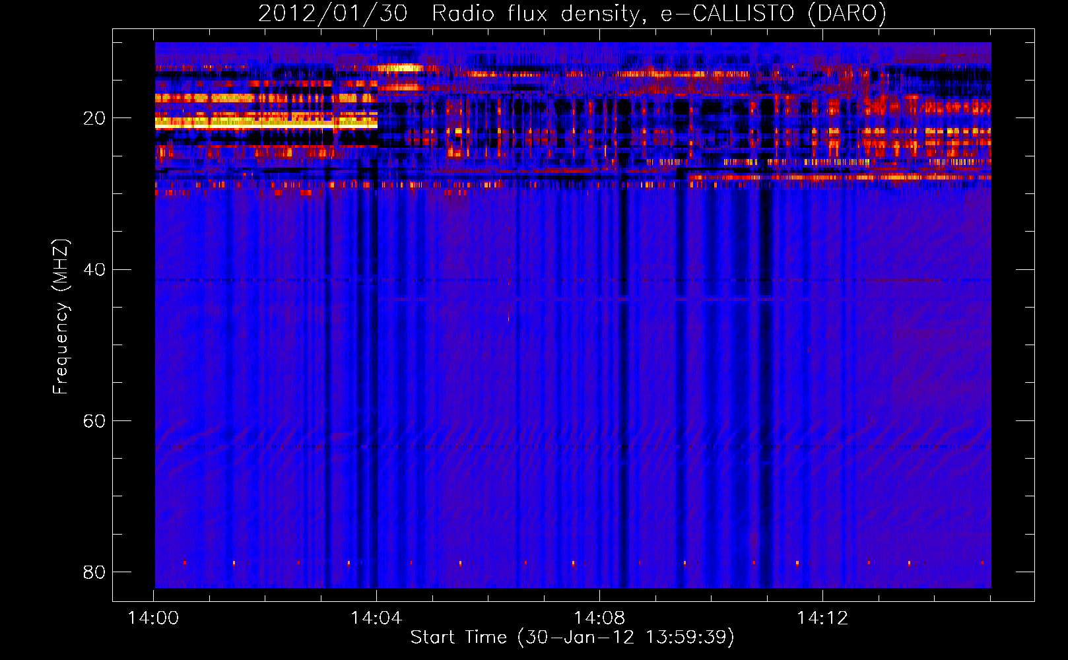The height and width of the screenshot is (660, 1068).
Task: Click the "Frequency (MHZ)" axis label
Action: click(x=60, y=317)
